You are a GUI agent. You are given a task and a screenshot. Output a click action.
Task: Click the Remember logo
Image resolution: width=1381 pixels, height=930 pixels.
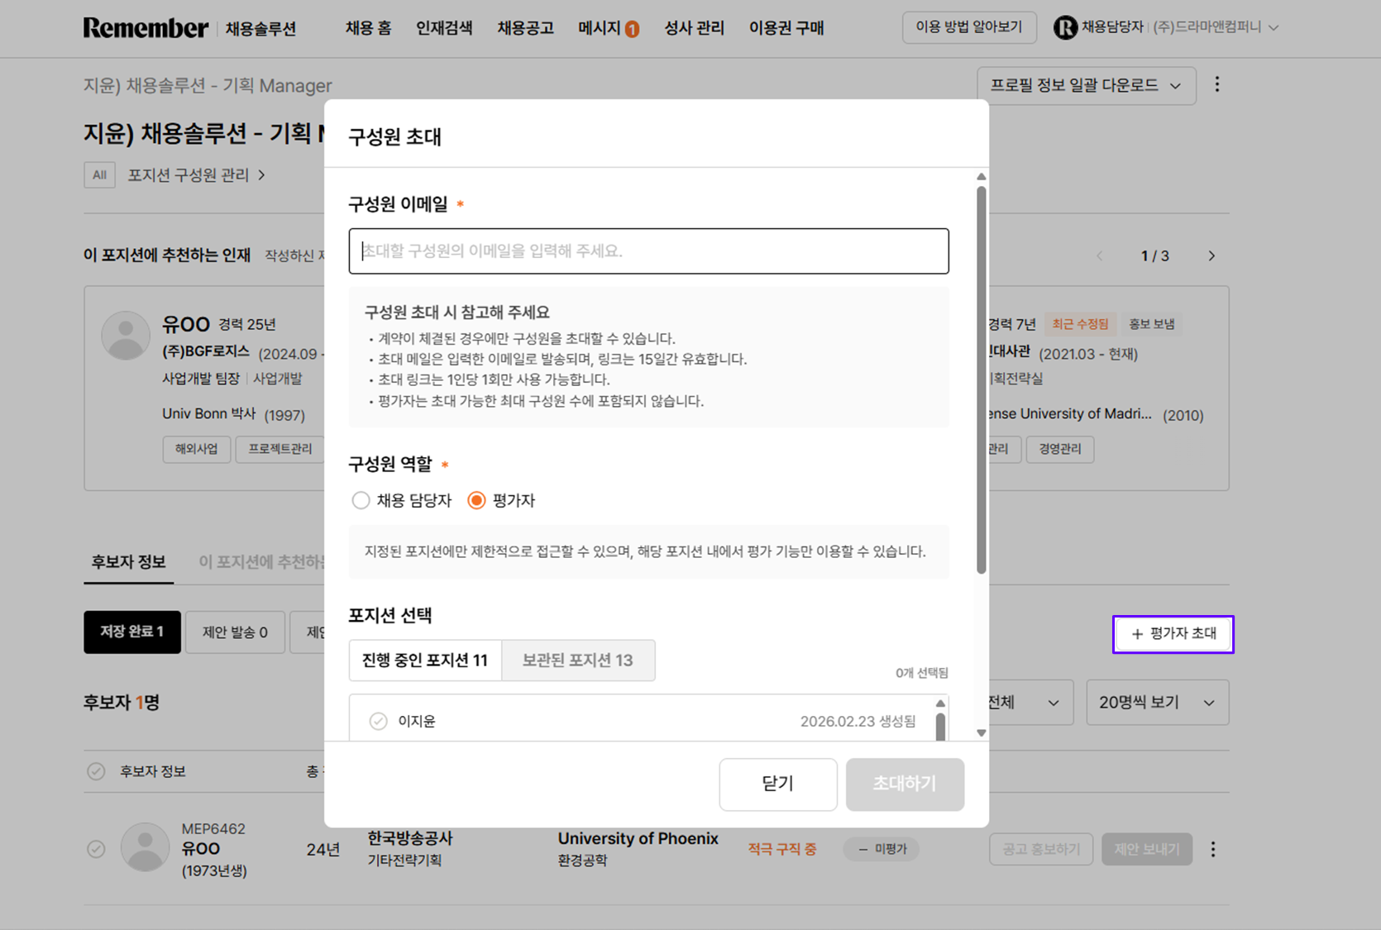coord(146,28)
